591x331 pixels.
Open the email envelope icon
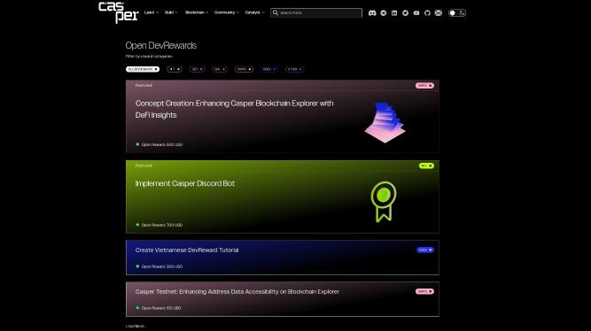click(438, 12)
